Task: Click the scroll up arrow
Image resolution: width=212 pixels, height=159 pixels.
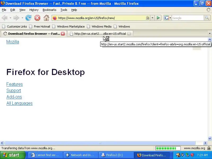Action: 210,39
